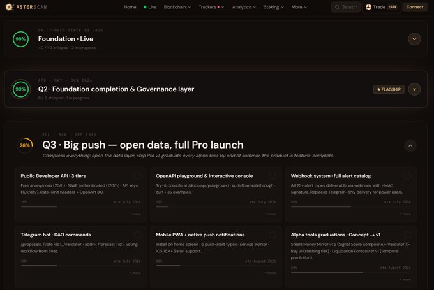Viewport: 434px width, 290px height.
Task: Click the 'Q3 · Big push' heading
Action: tap(143, 145)
